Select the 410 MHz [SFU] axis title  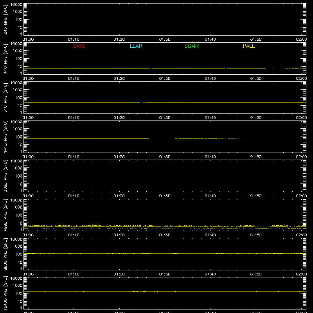[x=5, y=58]
